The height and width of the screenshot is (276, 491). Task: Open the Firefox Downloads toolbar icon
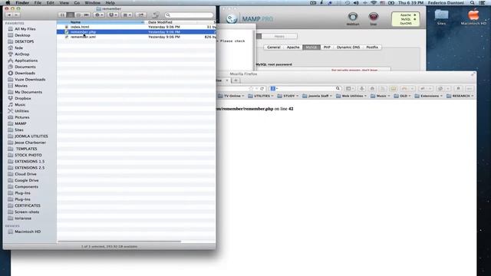(361, 89)
